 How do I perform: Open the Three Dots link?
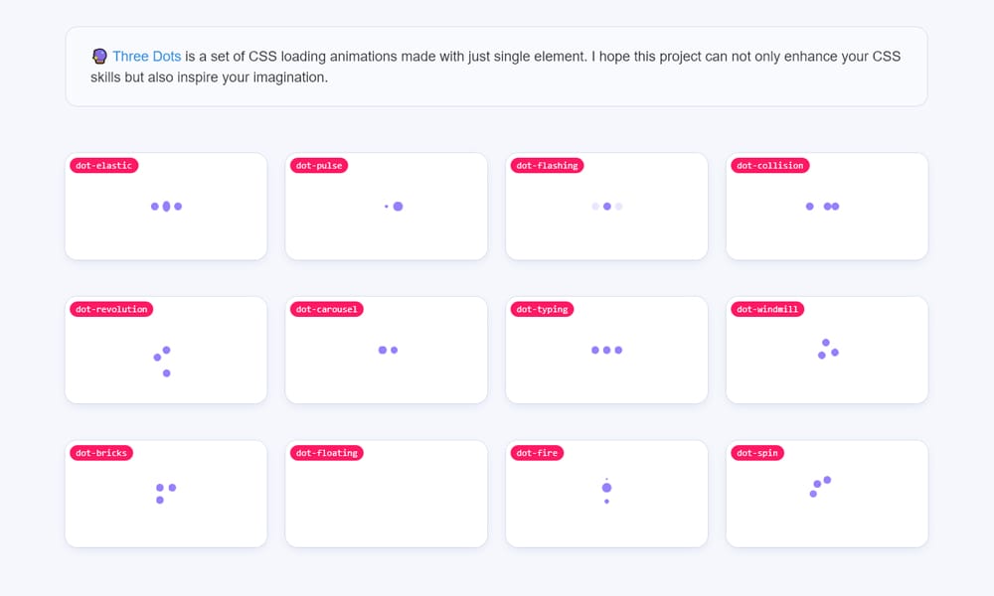coord(144,57)
